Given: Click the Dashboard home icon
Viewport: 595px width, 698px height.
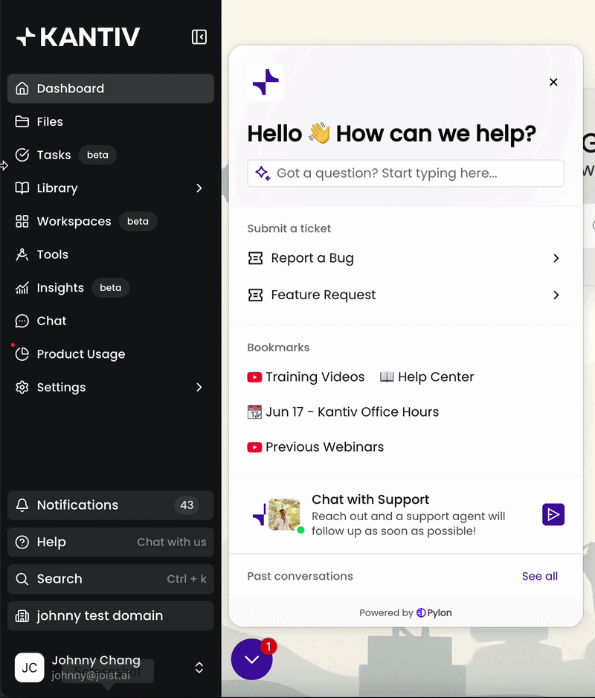Looking at the screenshot, I should click(22, 89).
